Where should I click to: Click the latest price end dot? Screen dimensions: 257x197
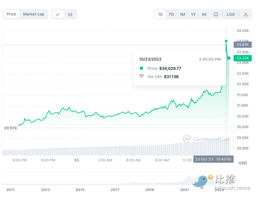pos(229,58)
